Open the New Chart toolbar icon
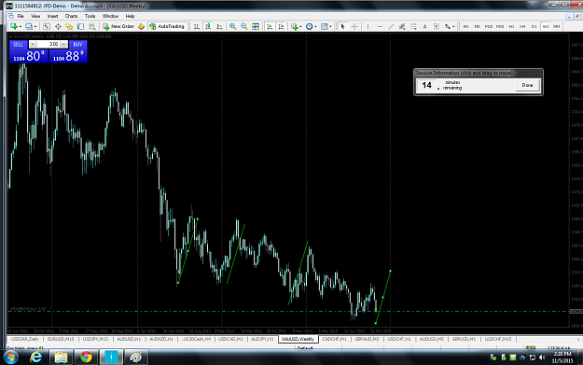This screenshot has width=583, height=365. point(14,26)
